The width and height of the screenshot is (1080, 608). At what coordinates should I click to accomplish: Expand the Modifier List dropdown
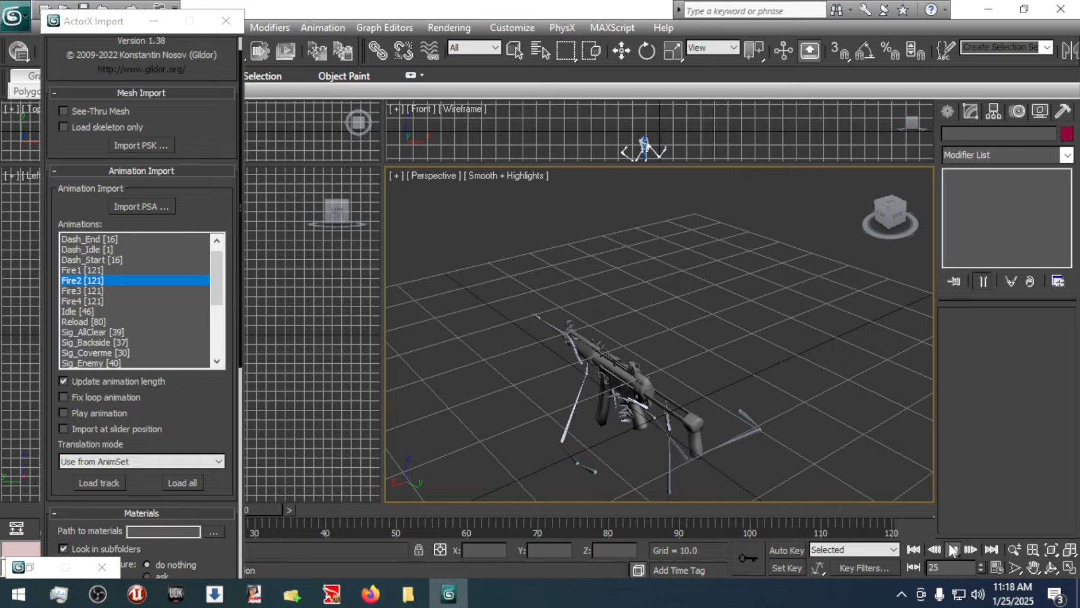point(1066,155)
